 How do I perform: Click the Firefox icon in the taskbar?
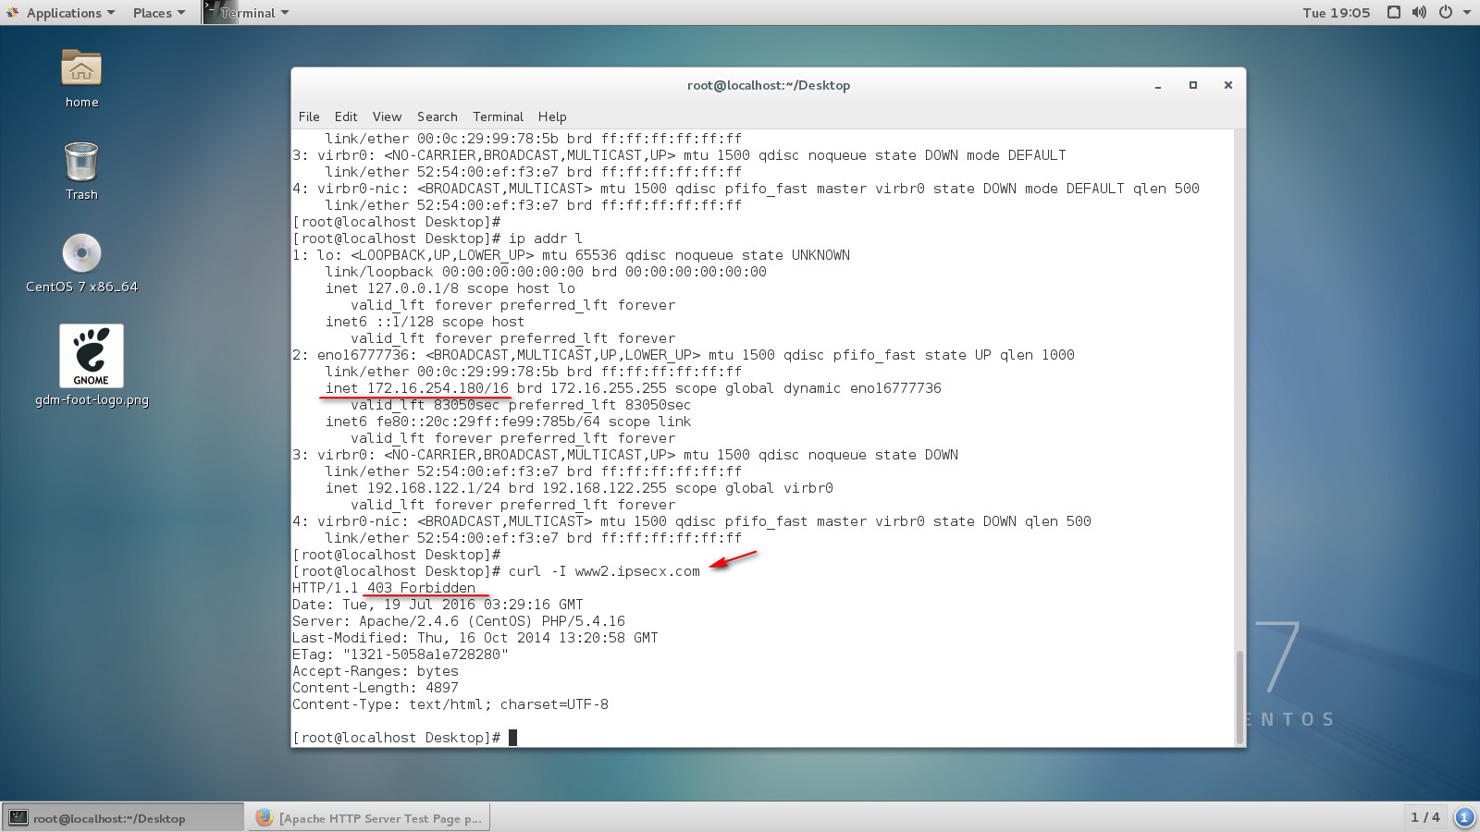(265, 817)
